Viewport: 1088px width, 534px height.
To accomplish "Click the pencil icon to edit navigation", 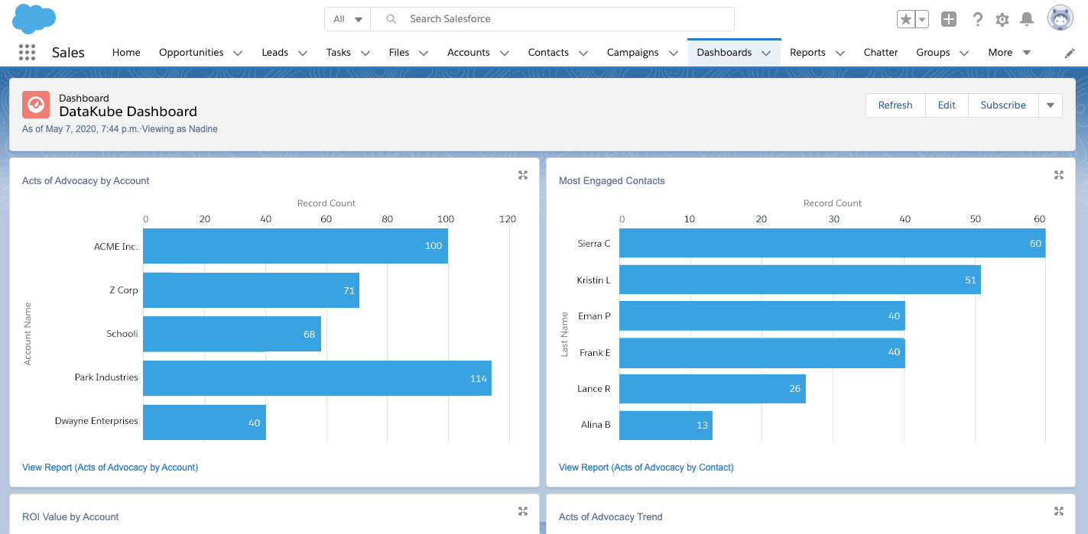I will click(x=1070, y=53).
